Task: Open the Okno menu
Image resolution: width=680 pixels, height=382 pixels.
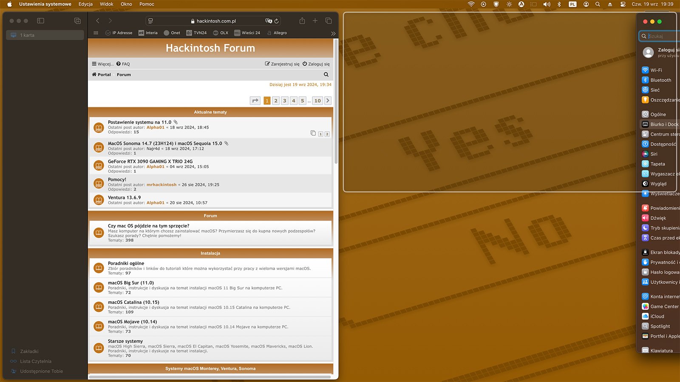Action: pos(126,4)
